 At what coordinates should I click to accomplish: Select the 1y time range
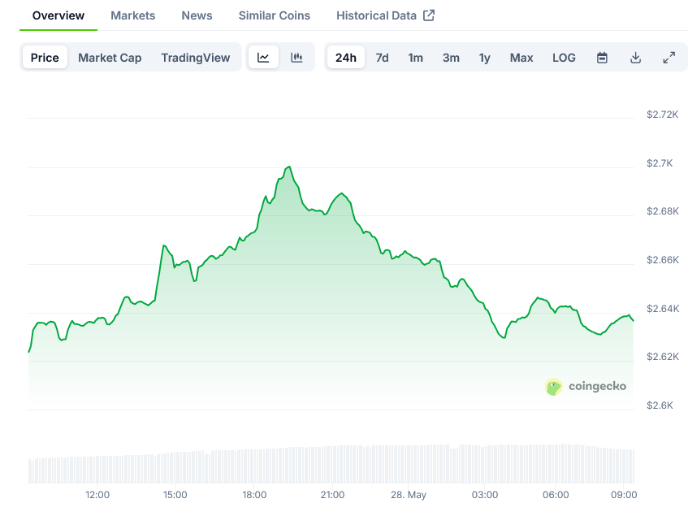(x=484, y=58)
